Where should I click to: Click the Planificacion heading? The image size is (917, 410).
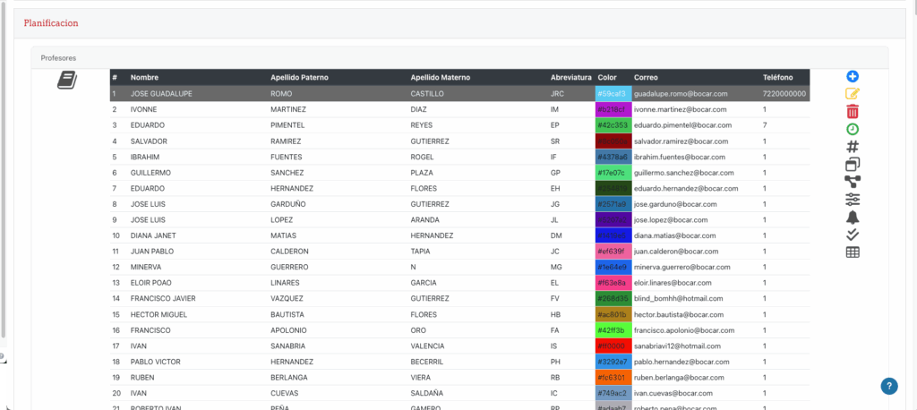coord(51,23)
